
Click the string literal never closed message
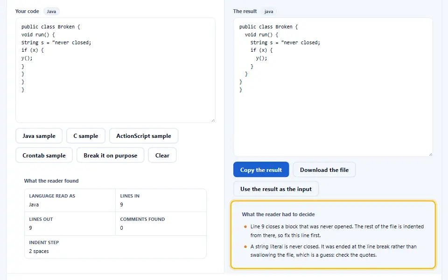[x=333, y=251]
